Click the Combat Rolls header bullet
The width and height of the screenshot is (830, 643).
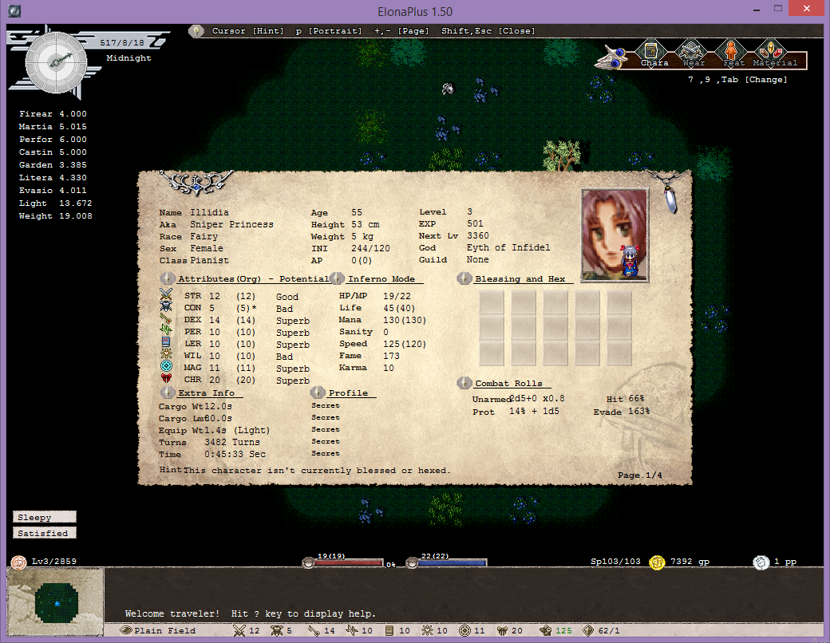464,383
